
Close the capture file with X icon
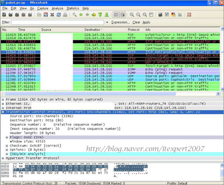[x=52, y=15]
